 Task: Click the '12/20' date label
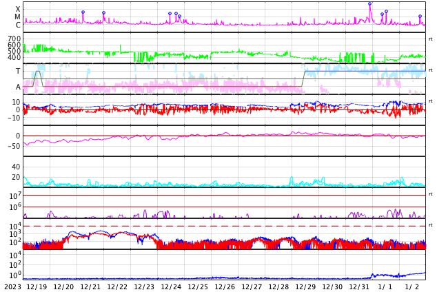[x=63, y=287]
